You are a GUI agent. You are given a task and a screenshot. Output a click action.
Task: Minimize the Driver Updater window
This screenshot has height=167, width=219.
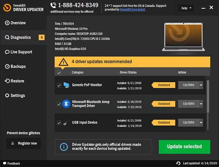click(x=203, y=8)
